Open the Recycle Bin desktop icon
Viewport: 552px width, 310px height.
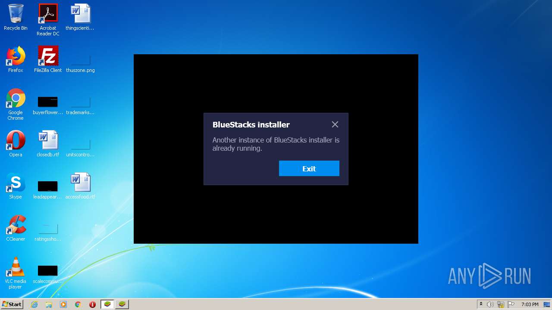pyautogui.click(x=16, y=17)
